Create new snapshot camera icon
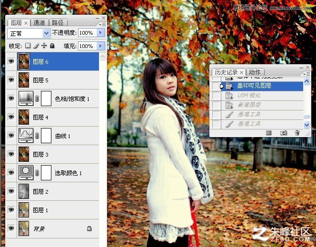 284,133
